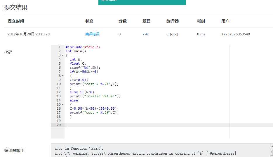Click the 题目 column header
273x157 pixels.
coord(146,21)
